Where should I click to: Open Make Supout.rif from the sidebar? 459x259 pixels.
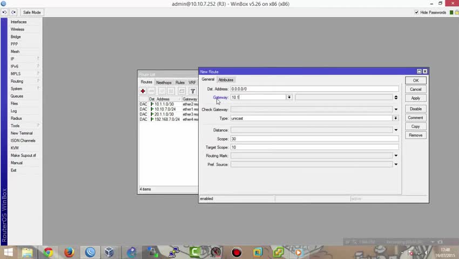[24, 155]
